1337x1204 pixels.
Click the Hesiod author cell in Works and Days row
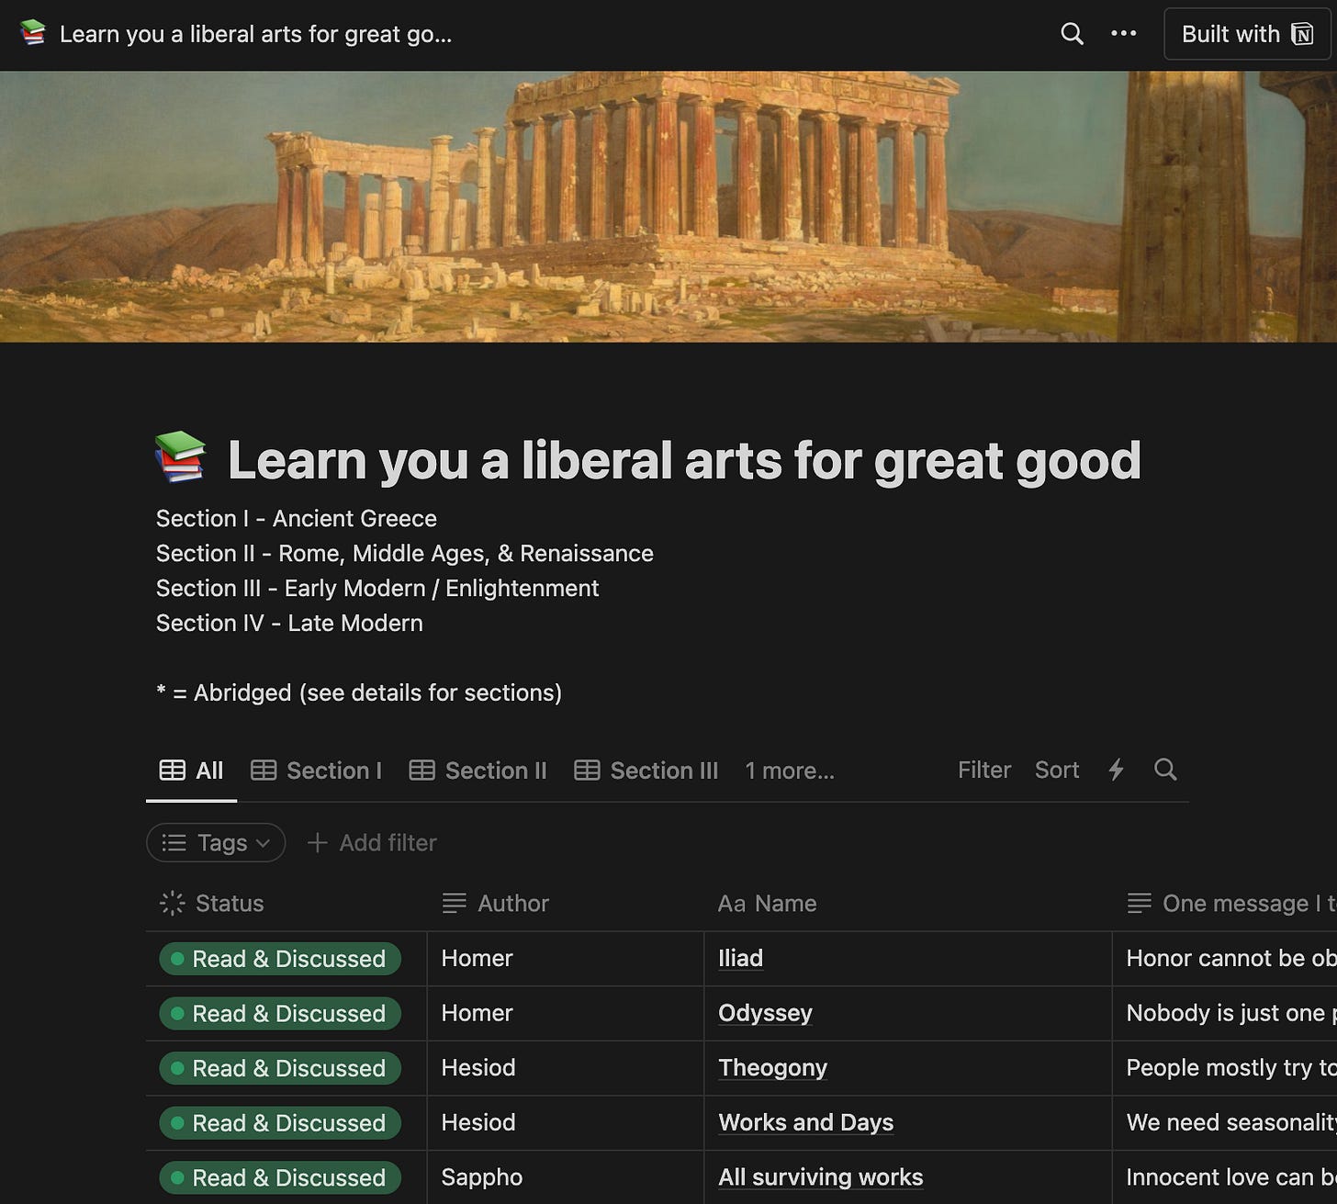point(566,1123)
